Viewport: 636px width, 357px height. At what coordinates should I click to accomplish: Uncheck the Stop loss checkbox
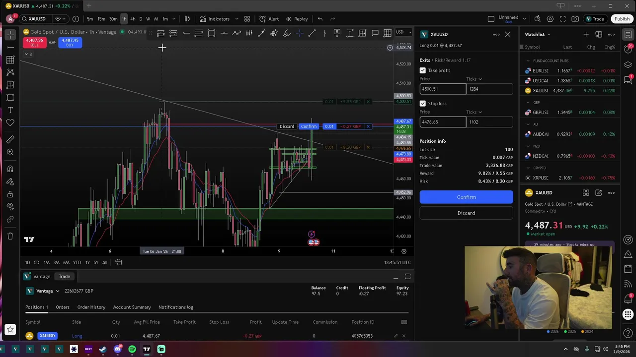point(423,104)
